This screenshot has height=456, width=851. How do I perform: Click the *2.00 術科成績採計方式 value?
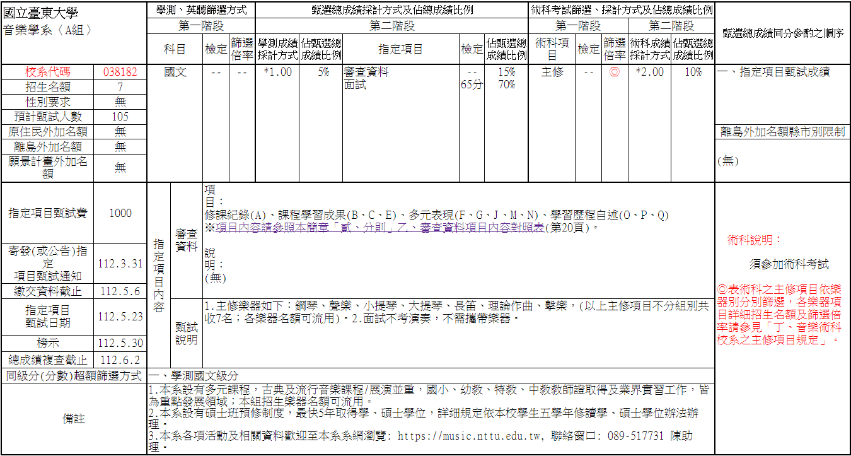pos(649,72)
